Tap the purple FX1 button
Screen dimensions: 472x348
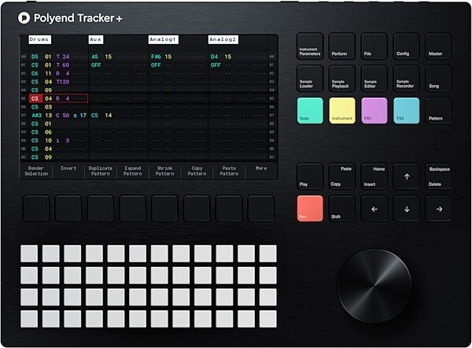coord(374,110)
